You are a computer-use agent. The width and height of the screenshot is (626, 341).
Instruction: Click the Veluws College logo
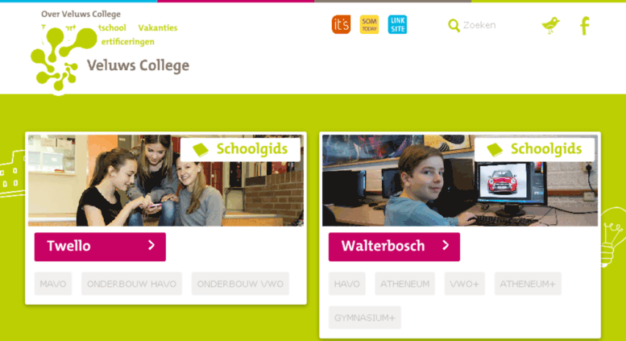tap(110, 60)
